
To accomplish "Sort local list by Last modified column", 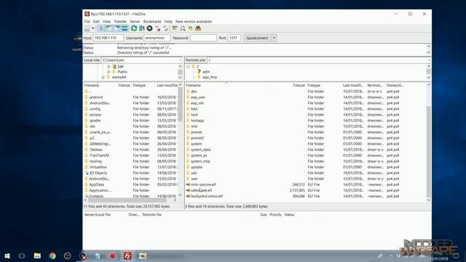I will 167,85.
